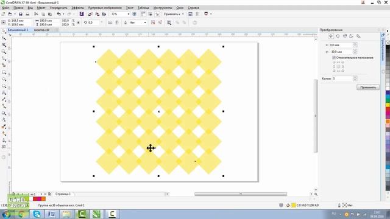
Task: Select the Zoom tool in toolbox
Action: coord(4,52)
